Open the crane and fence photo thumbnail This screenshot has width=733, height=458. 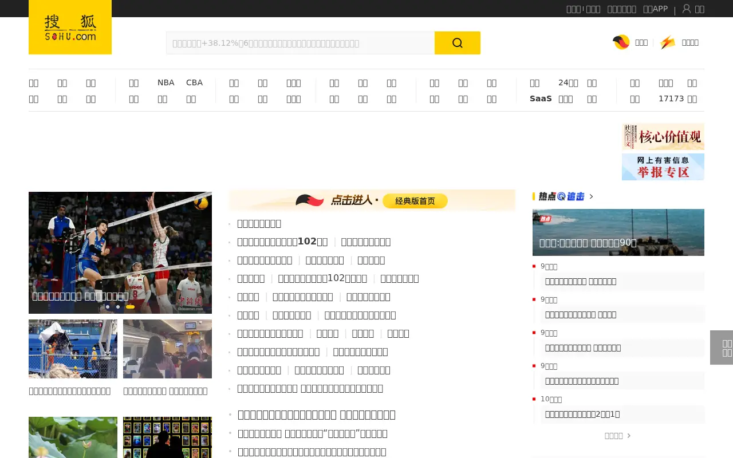pyautogui.click(x=73, y=349)
